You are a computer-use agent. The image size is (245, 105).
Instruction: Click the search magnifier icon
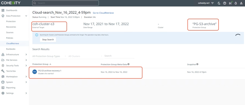[35, 3]
